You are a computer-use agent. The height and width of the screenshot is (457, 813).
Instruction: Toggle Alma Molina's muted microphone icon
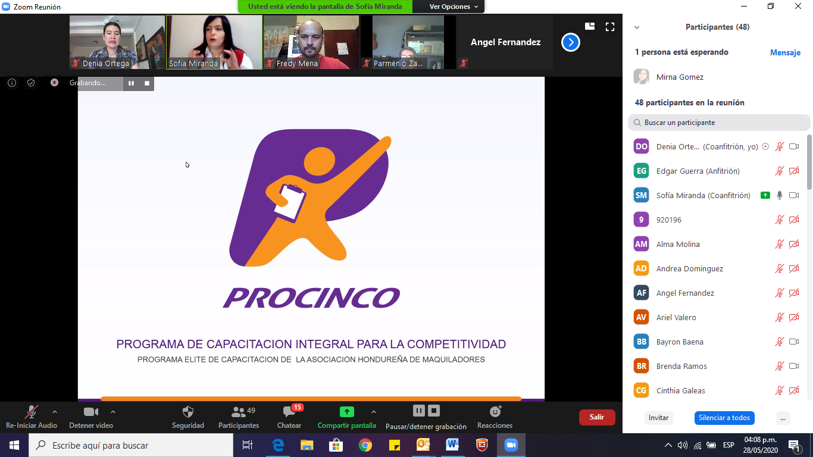pyautogui.click(x=780, y=244)
